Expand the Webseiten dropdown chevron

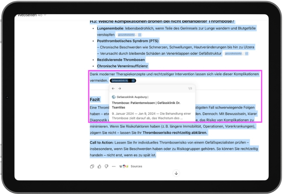(x=45, y=15)
